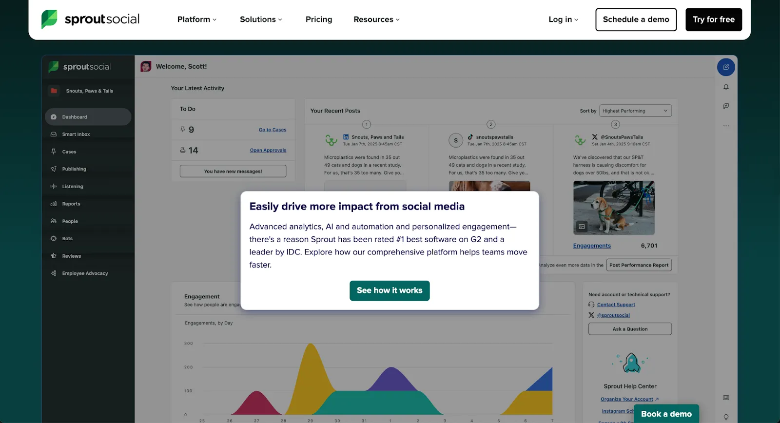The height and width of the screenshot is (423, 780).
Task: Click the Snouts, Paws & Tails folder icon
Action: pyautogui.click(x=54, y=91)
